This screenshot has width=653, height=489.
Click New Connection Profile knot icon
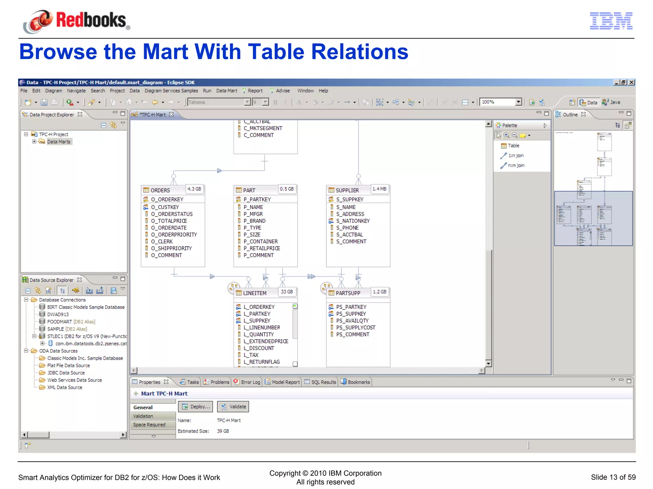point(76,290)
